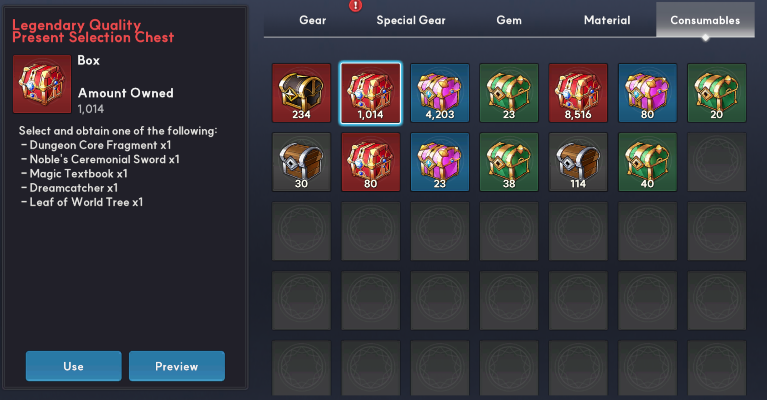Pick the green chest with count 40

[x=647, y=162]
